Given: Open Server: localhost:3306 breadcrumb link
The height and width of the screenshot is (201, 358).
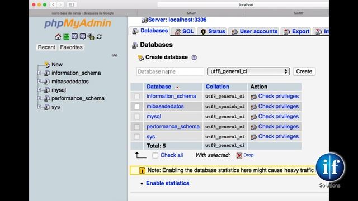Looking at the screenshot, I should (177, 20).
